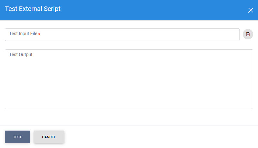The height and width of the screenshot is (148, 258).
Task: Click the blue dialog header bar
Action: pyautogui.click(x=145, y=10)
